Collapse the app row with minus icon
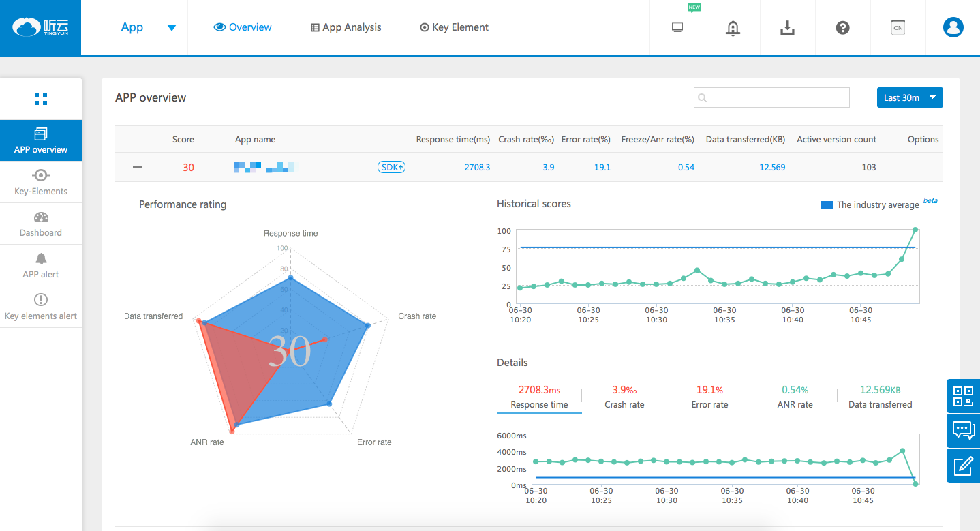This screenshot has width=980, height=531. click(138, 167)
